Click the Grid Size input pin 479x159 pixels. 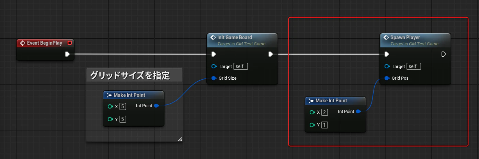coord(214,78)
